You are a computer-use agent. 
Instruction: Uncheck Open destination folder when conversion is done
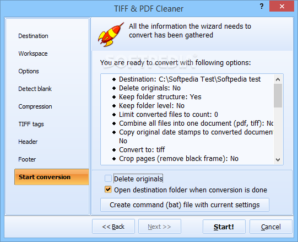(108, 190)
